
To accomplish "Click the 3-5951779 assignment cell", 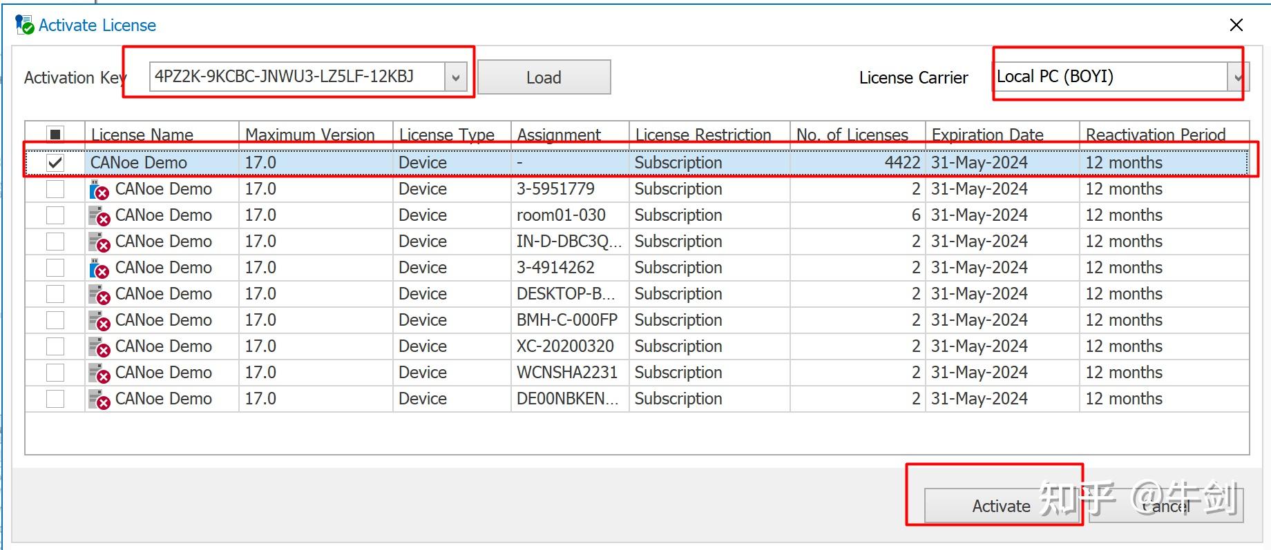I will (x=570, y=189).
